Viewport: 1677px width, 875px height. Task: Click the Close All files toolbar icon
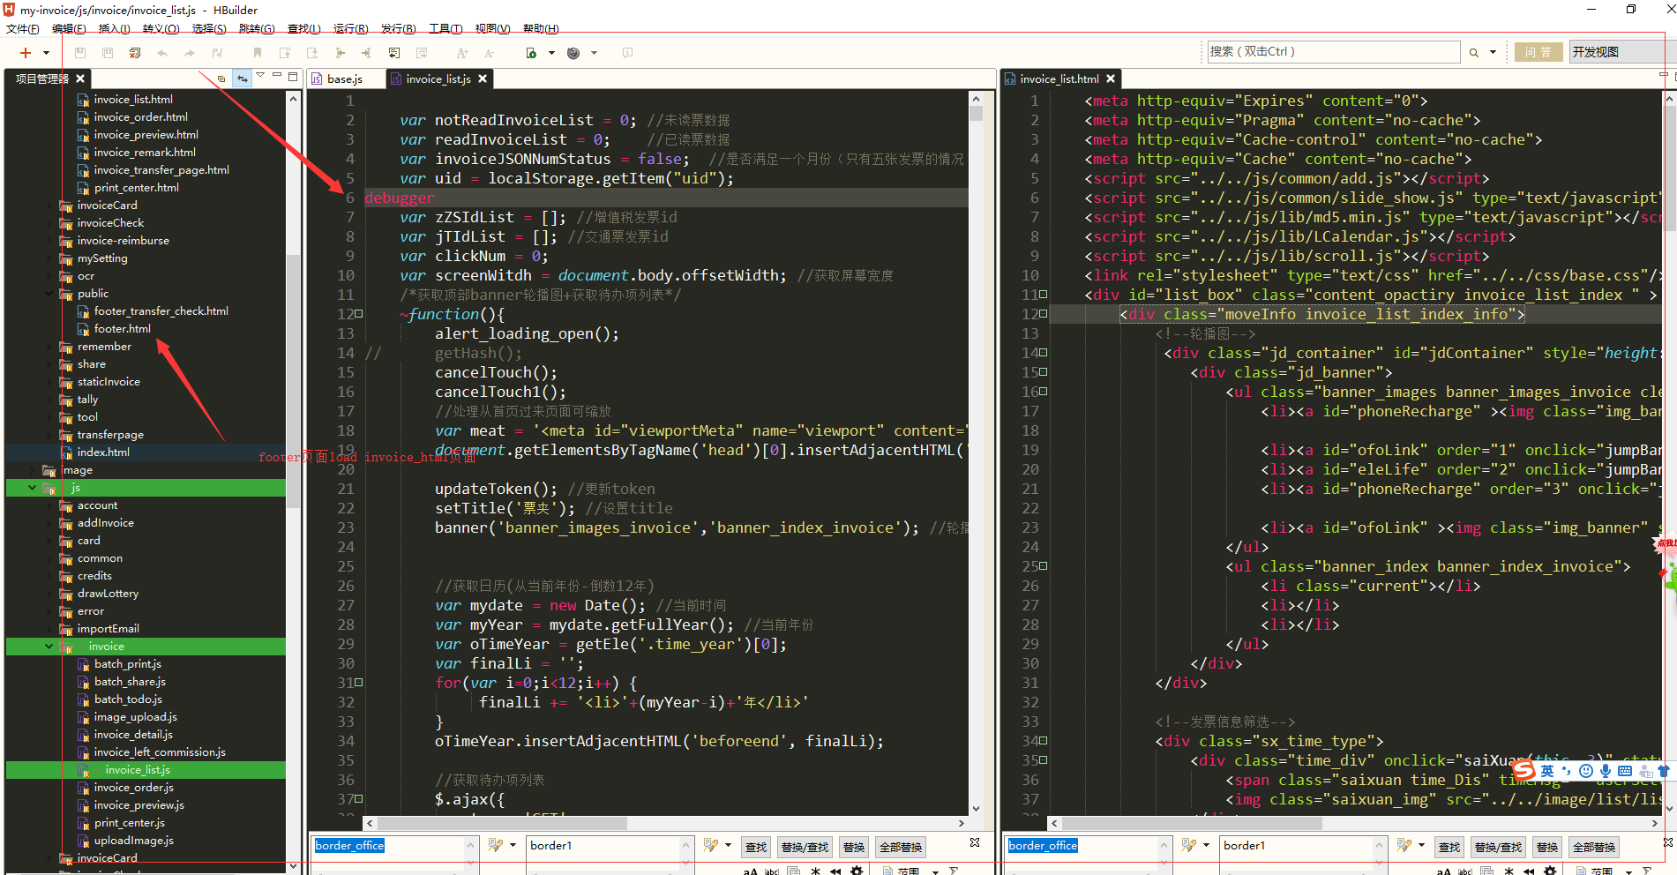click(x=135, y=53)
